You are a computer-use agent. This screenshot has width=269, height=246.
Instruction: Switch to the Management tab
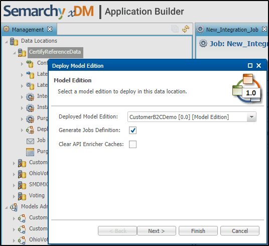coord(28,30)
